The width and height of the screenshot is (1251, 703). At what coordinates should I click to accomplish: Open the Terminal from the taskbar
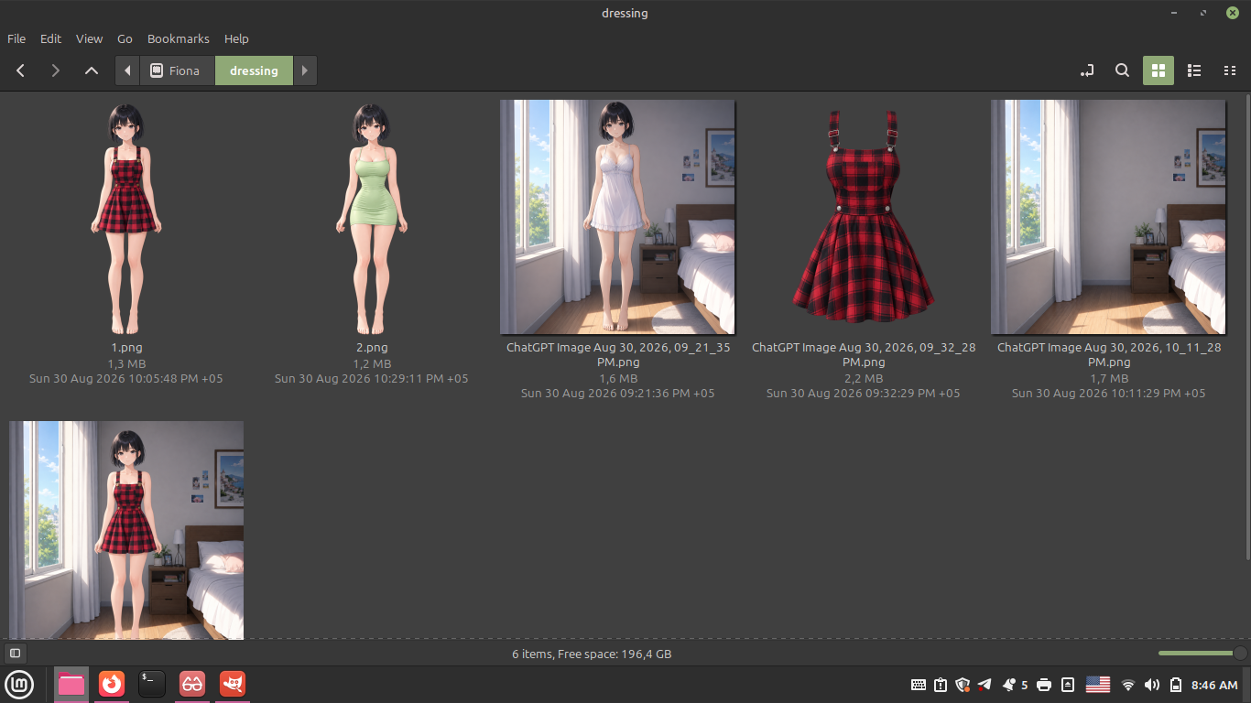pos(152,684)
